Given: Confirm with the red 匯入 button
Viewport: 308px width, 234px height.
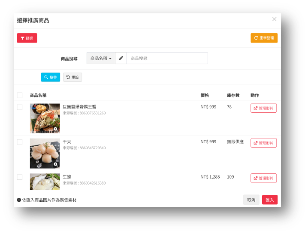Looking at the screenshot, I should 270,200.
